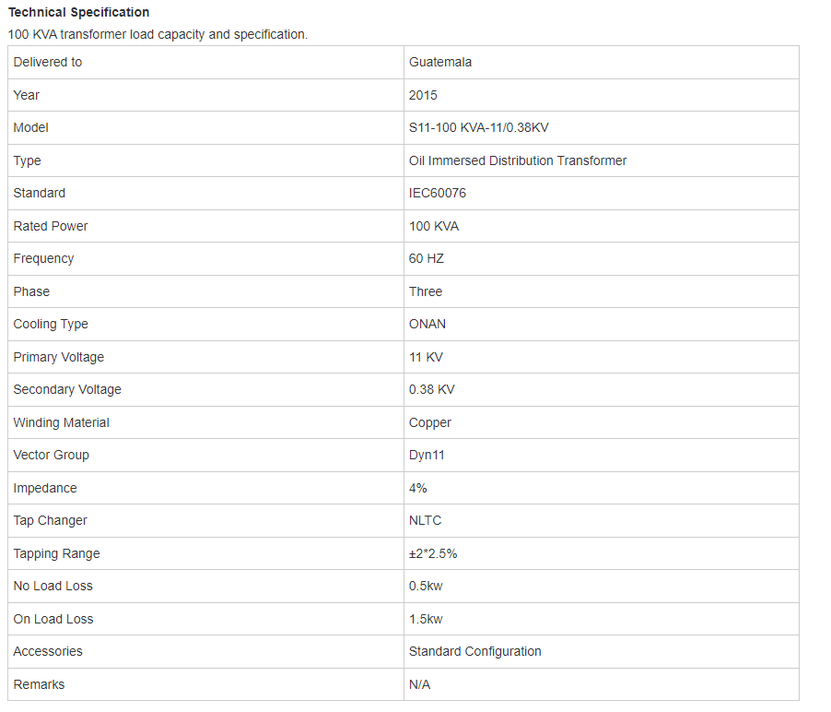This screenshot has height=712, width=831.
Task: Select the Remarks N/A value
Action: [419, 685]
